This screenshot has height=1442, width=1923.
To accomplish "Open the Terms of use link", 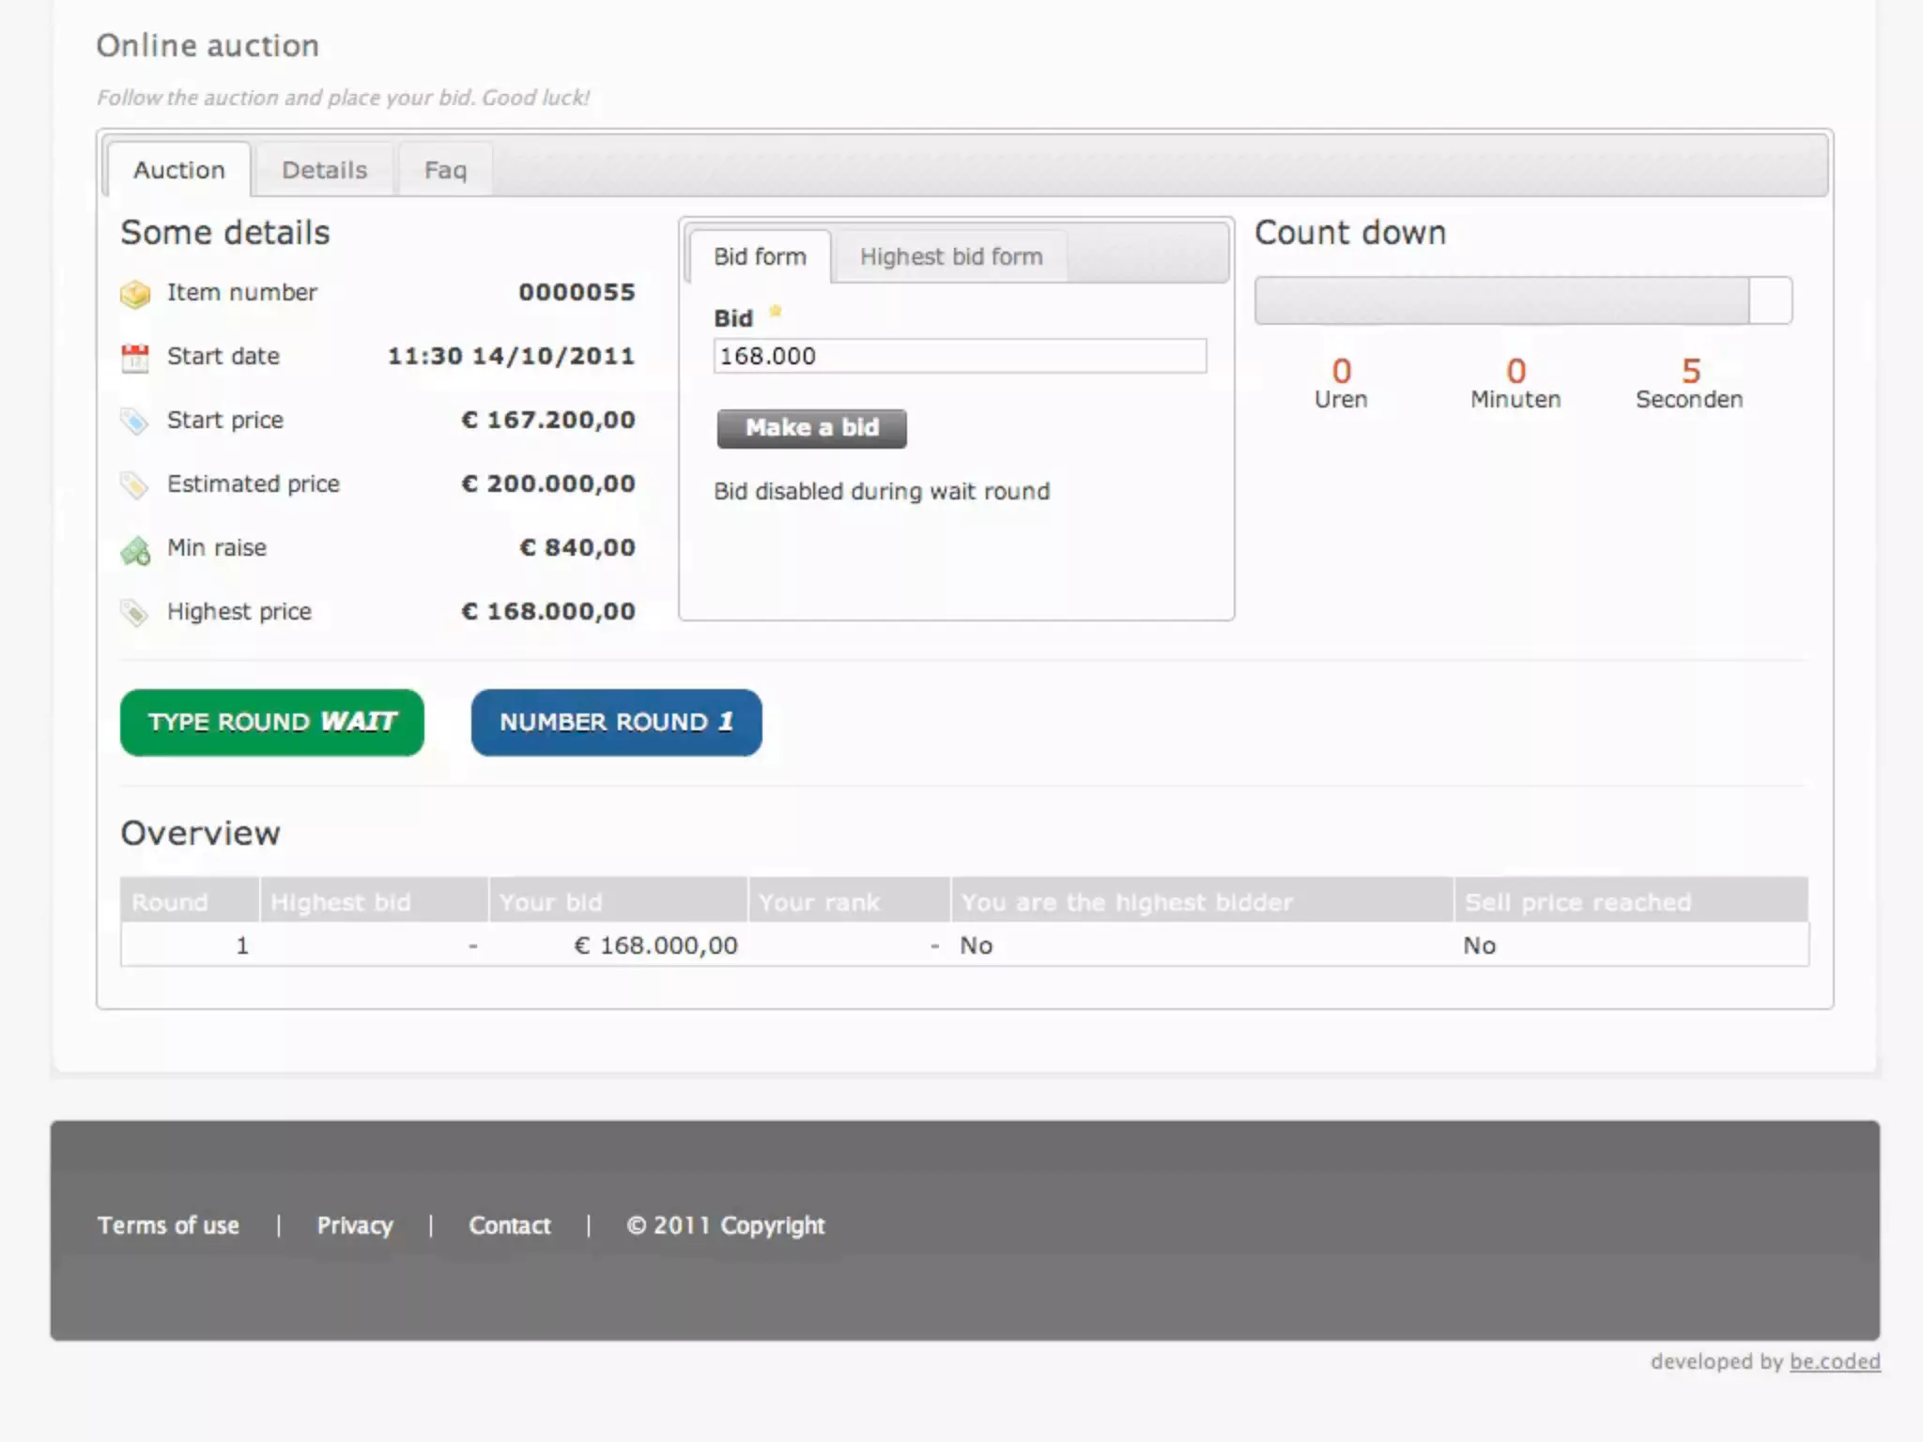I will tap(168, 1225).
